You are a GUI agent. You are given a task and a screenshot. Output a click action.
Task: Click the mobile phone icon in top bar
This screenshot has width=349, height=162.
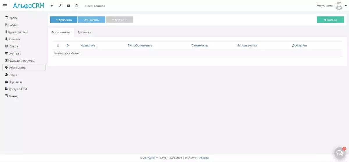click(x=76, y=6)
